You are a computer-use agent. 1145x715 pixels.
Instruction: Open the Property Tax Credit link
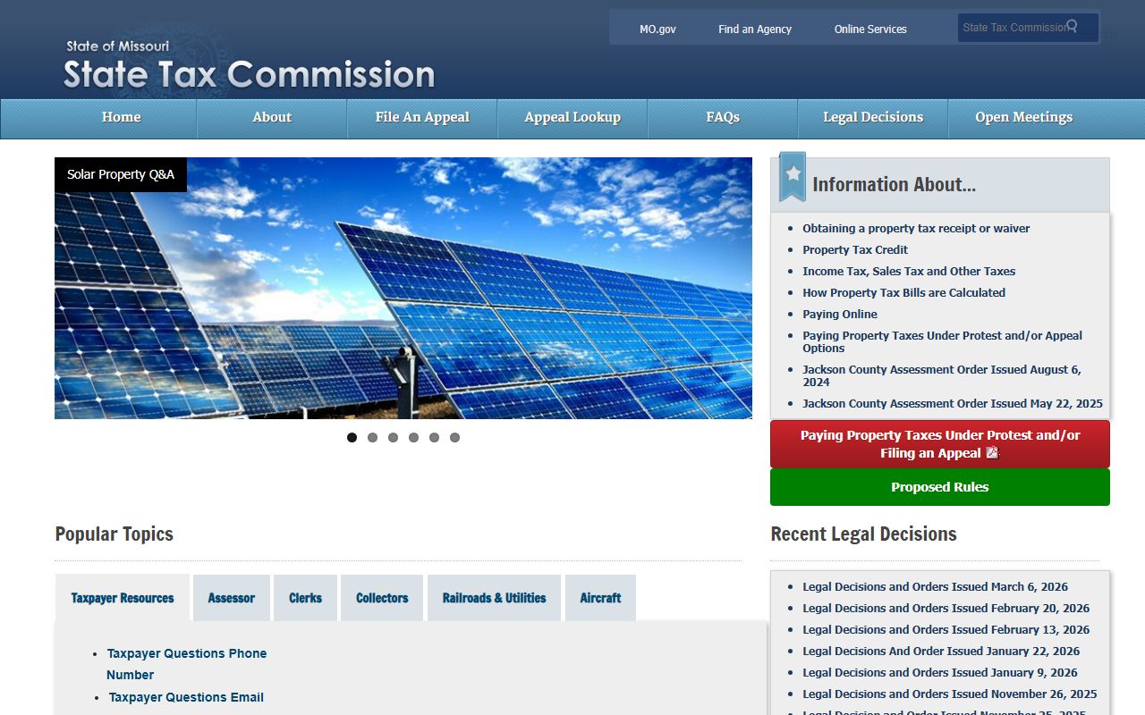[x=855, y=250]
